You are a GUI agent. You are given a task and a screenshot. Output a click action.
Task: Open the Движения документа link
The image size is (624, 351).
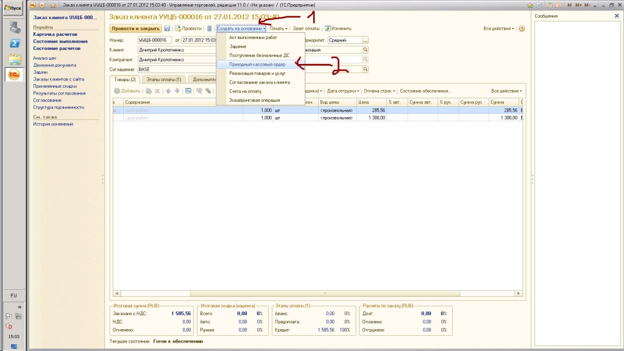tap(54, 65)
